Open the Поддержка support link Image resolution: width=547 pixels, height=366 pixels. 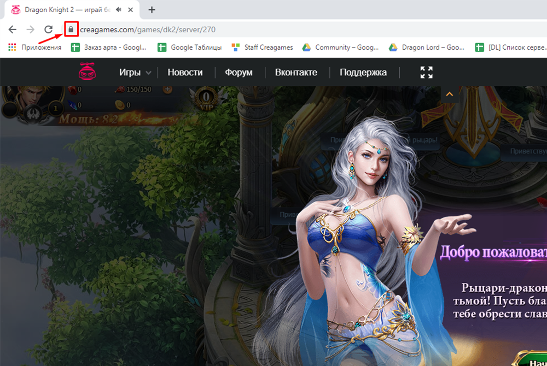point(363,72)
